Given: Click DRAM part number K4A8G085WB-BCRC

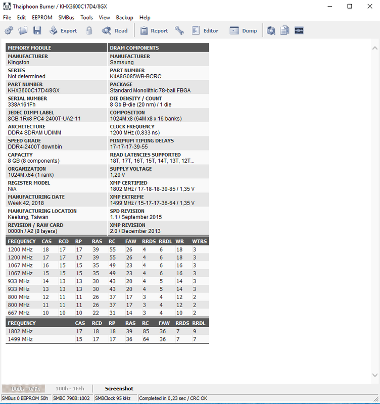Looking at the screenshot, I should [x=135, y=77].
